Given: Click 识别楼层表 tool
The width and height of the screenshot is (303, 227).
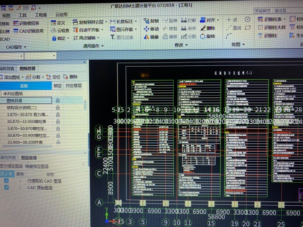Looking at the screenshot, I should click(26, 23).
